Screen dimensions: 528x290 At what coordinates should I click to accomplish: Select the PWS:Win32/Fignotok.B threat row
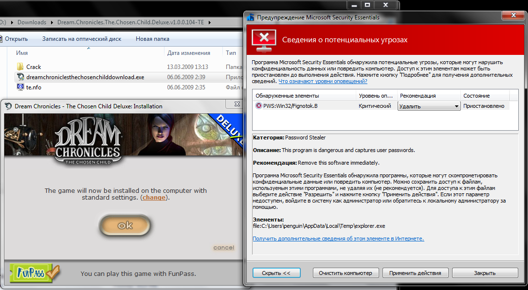382,106
